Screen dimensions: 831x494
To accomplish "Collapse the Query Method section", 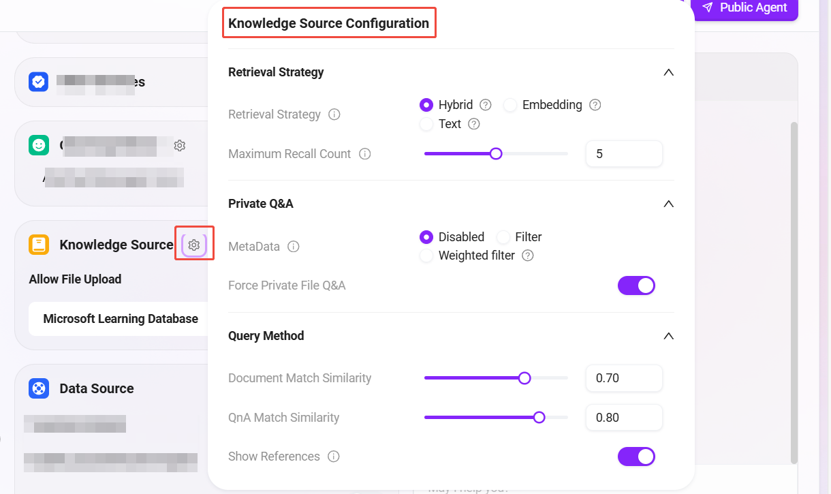I will click(668, 336).
